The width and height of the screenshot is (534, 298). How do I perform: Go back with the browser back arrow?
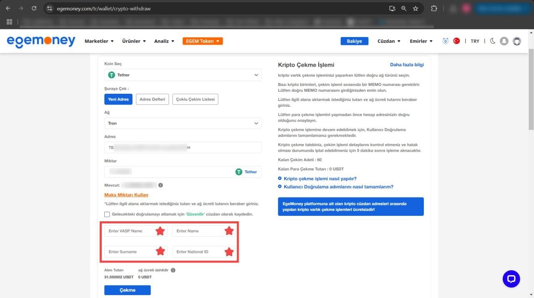(8, 8)
